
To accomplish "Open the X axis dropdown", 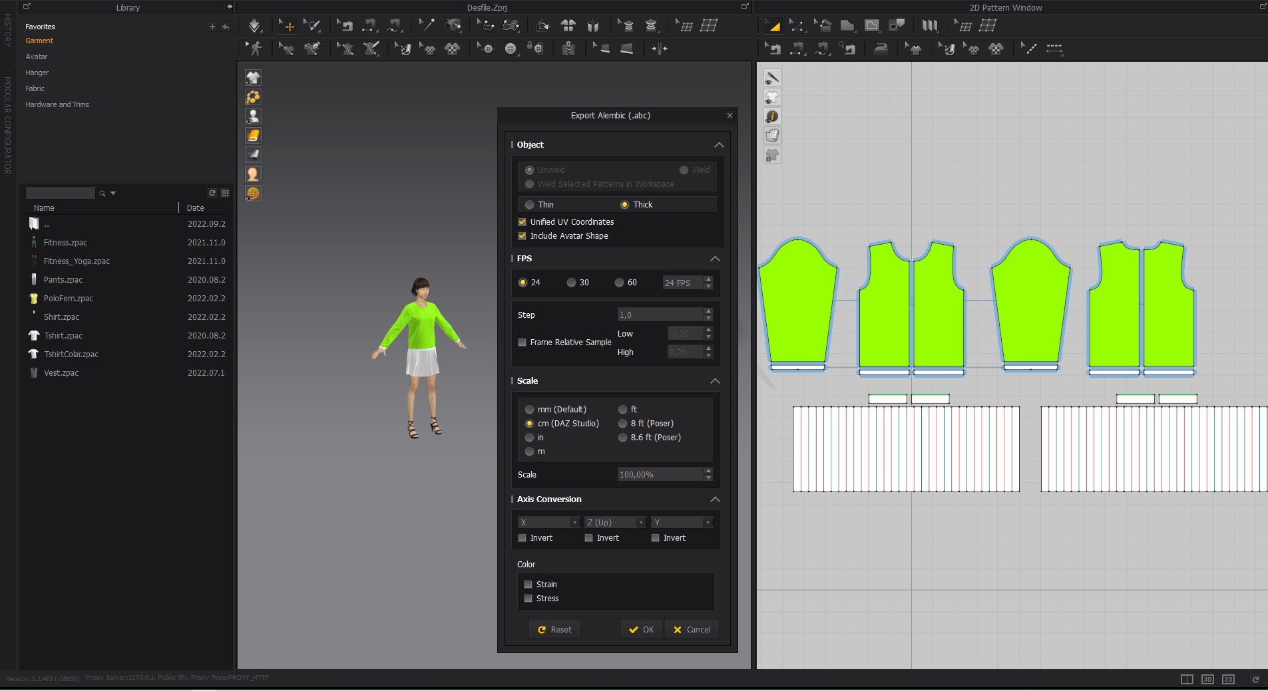I will click(548, 523).
